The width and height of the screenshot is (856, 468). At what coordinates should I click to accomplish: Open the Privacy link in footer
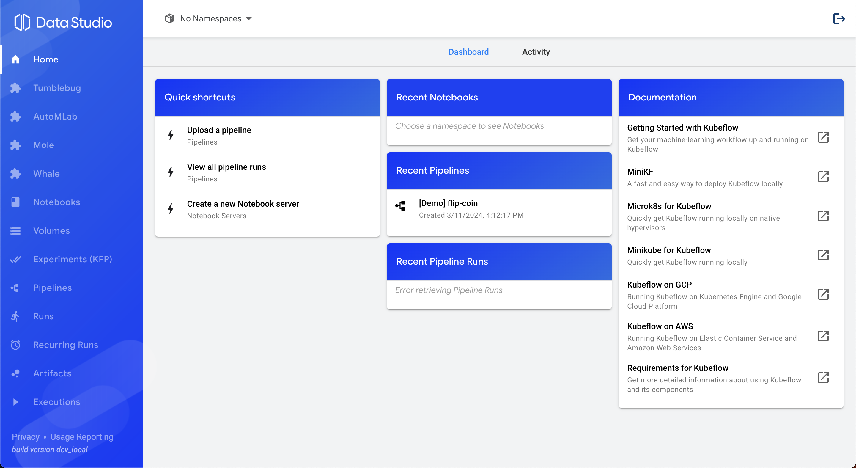[x=26, y=437]
